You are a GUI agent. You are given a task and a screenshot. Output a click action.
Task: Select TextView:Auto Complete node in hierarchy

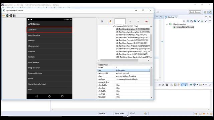pos(133,32)
